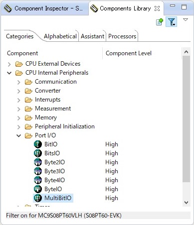Image resolution: width=194 pixels, height=225 pixels.
Task: Collapse the CPU Internal Peripherals folder
Action: tap(9, 73)
